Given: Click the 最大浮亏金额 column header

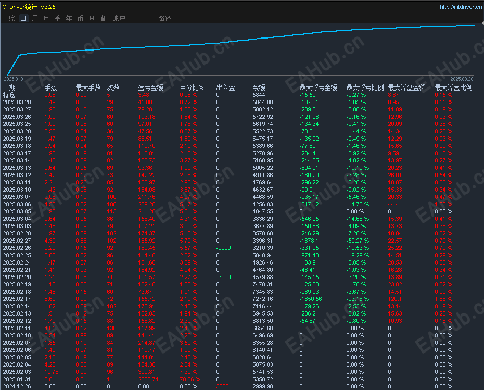Looking at the screenshot, I should click(x=318, y=87).
